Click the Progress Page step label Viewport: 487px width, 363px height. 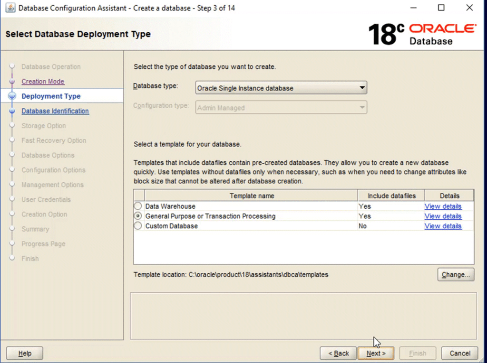coord(43,243)
